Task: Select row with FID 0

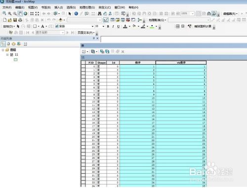Action: tap(83, 67)
